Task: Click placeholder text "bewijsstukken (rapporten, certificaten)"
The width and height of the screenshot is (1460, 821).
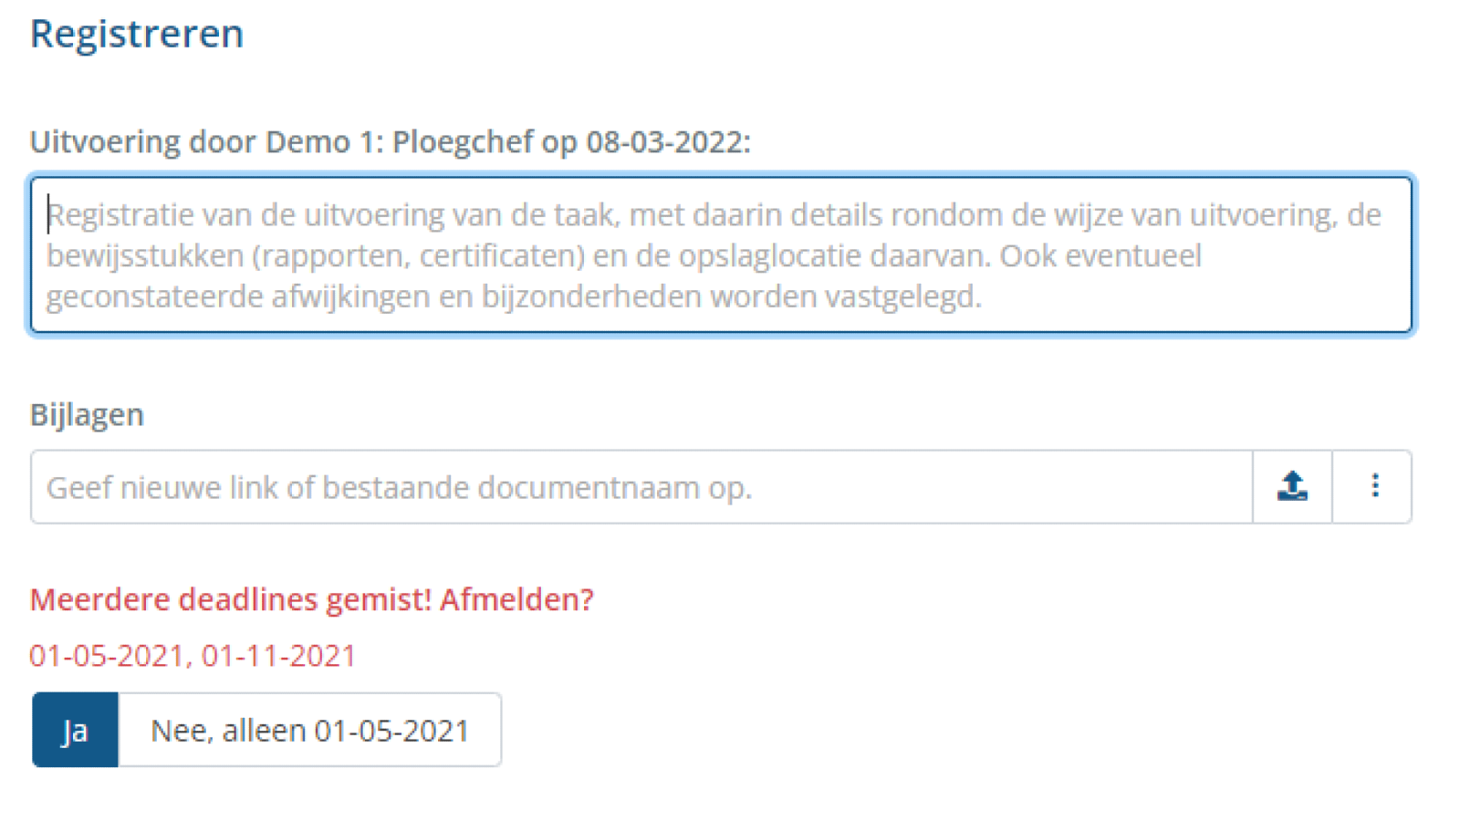Action: coord(315,256)
